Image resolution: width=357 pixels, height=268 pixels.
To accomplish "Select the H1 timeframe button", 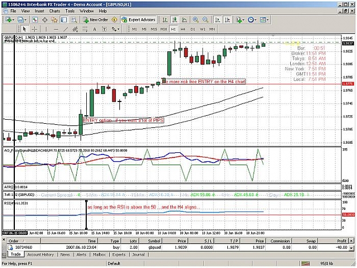I will (173, 29).
